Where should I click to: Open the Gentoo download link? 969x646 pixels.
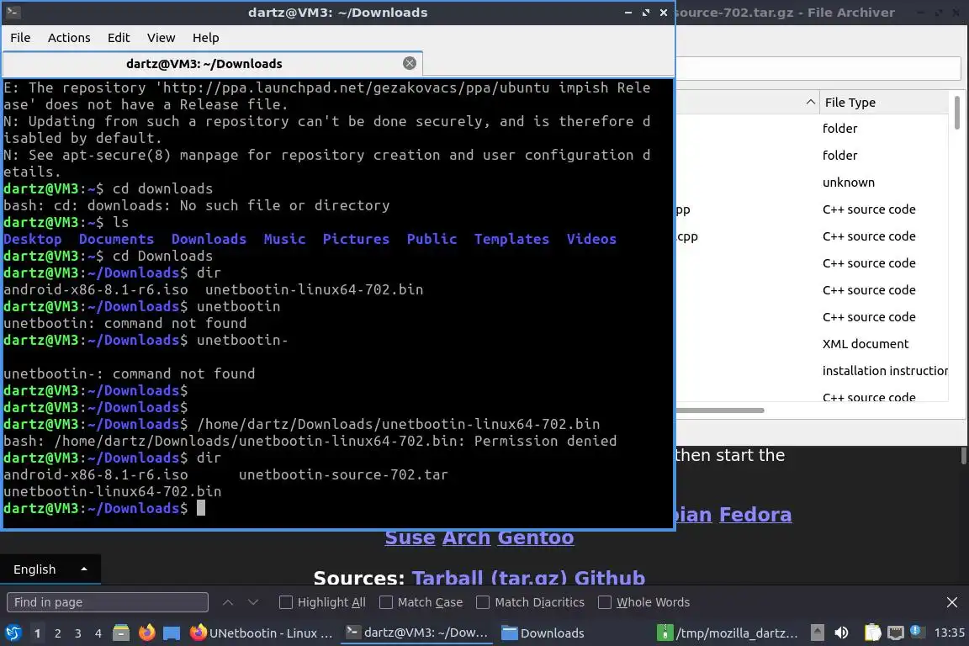coord(536,537)
